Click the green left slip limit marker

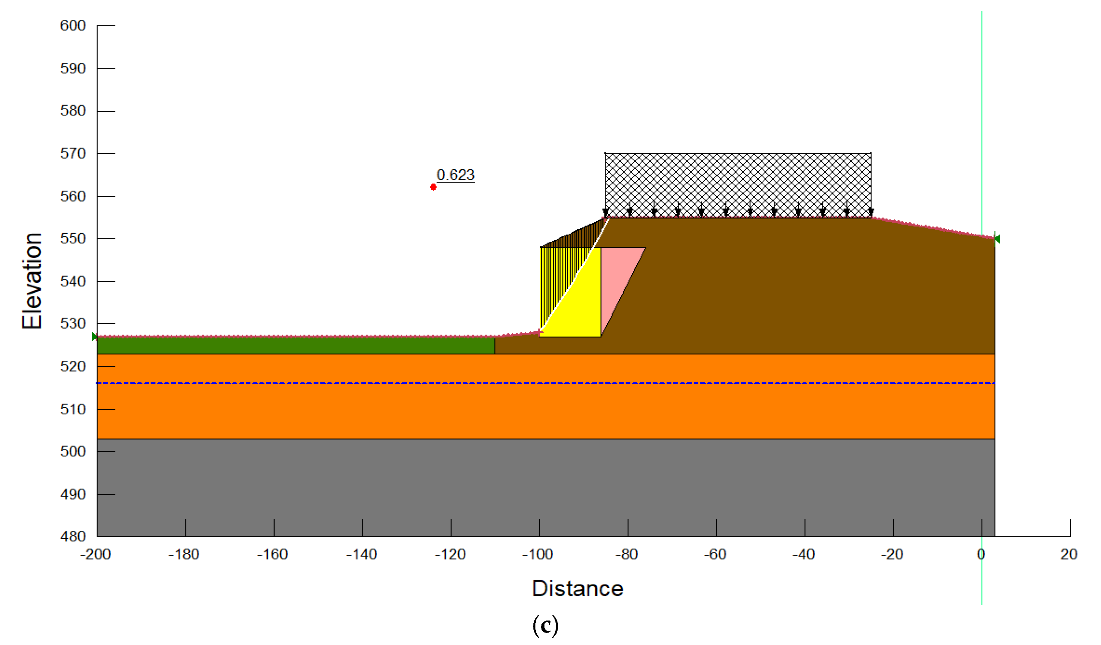coord(94,337)
